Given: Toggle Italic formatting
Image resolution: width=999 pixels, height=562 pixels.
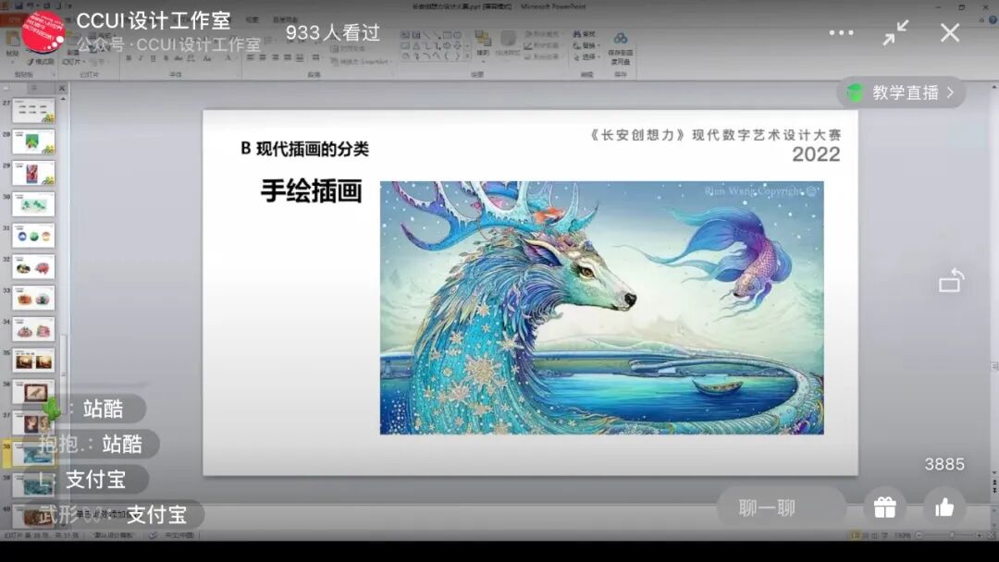Looking at the screenshot, I should pyautogui.click(x=141, y=58).
